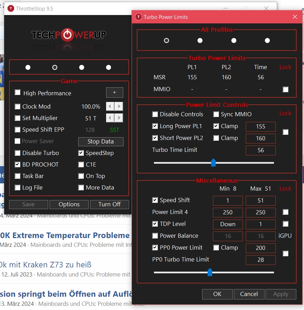The height and width of the screenshot is (310, 304).
Task: Select fourth profile in ThrottleStop main window
Action: click(109, 67)
